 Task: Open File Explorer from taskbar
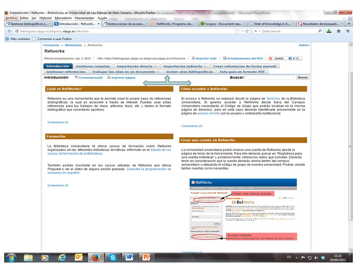28,258
